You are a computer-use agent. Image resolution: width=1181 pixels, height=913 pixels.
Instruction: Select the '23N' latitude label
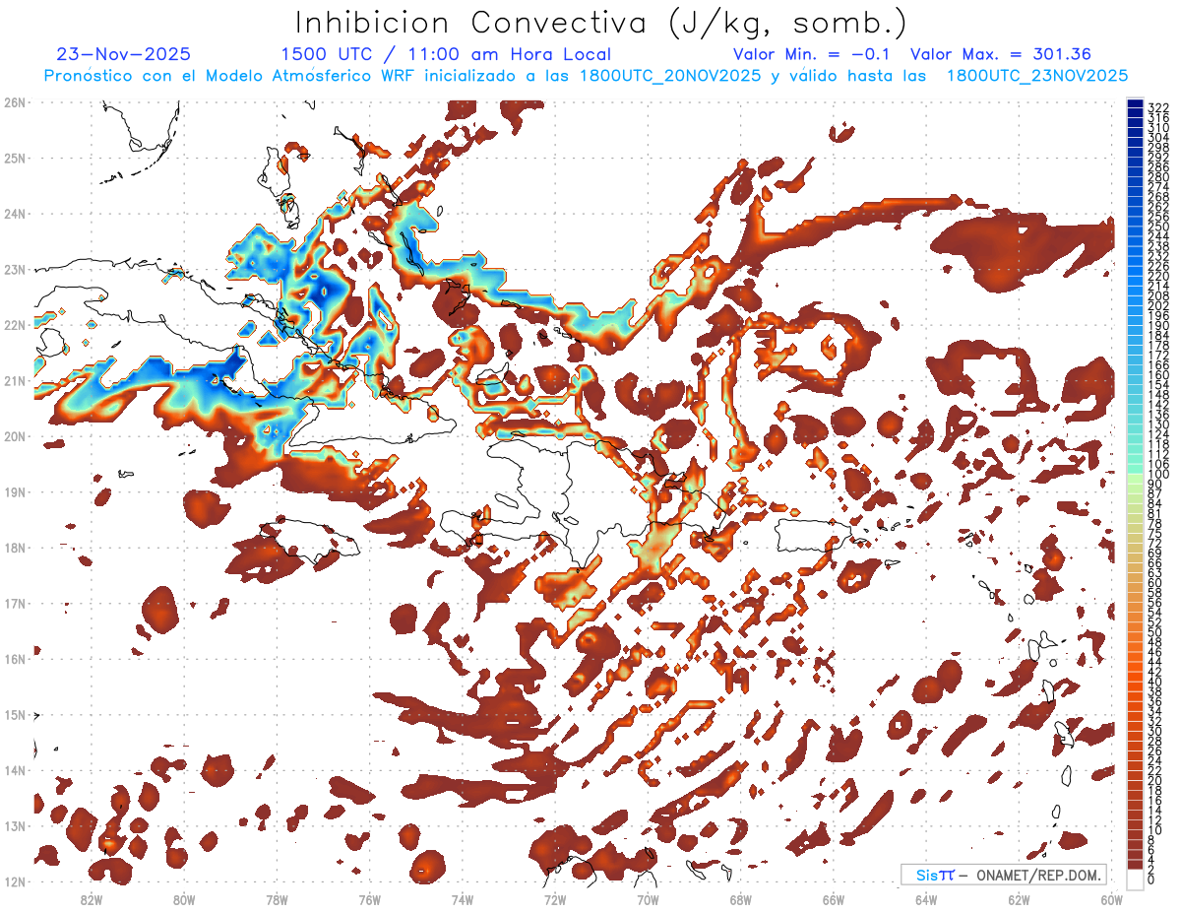point(15,269)
